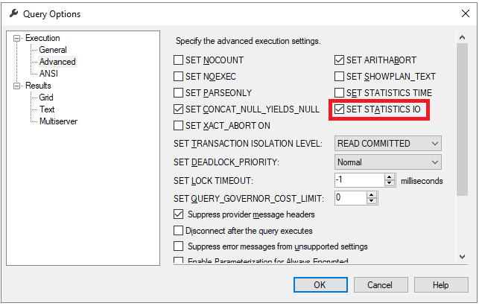
Task: Enable SET XACT_ABORT ON checkbox
Action: (x=179, y=126)
